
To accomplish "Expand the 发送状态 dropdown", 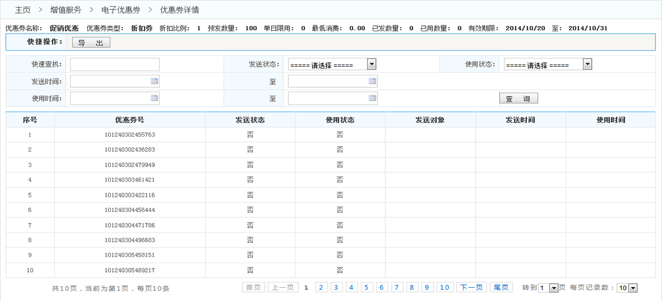I will tap(371, 64).
